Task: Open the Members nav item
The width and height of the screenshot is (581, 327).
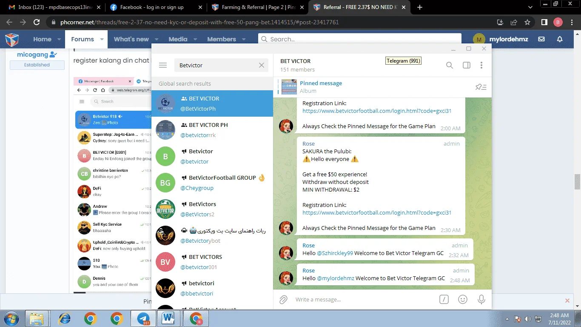Action: 222,39
